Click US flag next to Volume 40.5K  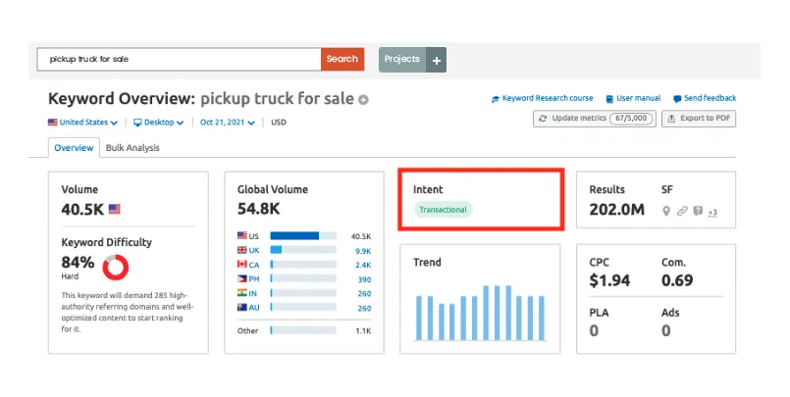tap(115, 209)
